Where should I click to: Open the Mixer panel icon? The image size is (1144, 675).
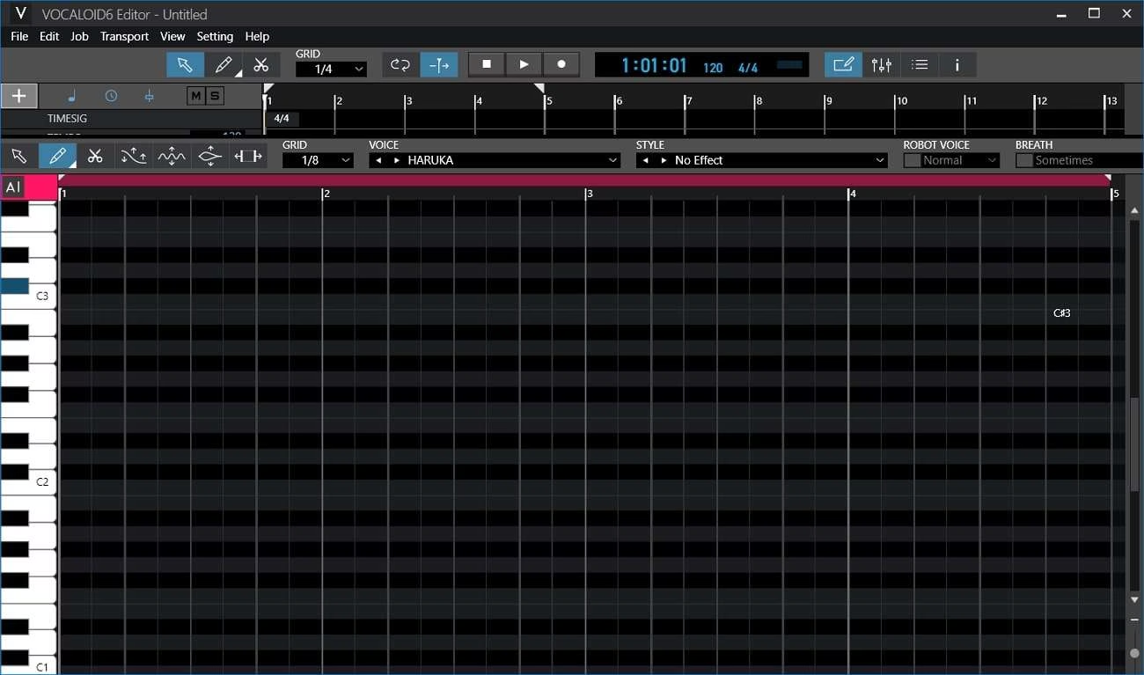pos(881,64)
